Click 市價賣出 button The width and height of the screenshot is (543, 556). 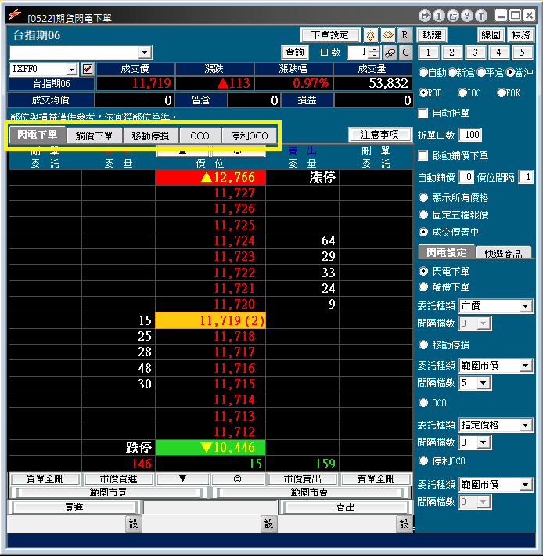tap(303, 479)
